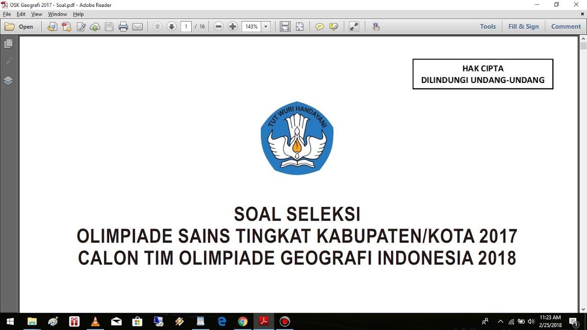
Task: Click the vertical scrollbar thumb
Action: [x=583, y=46]
